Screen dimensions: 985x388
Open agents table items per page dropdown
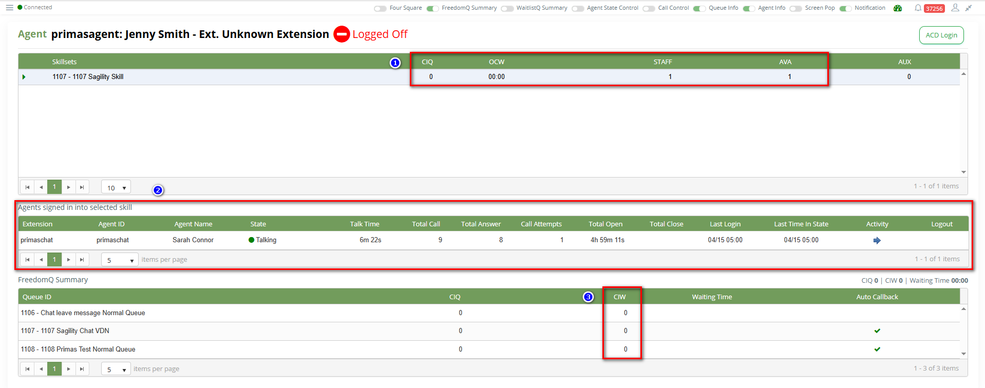[120, 260]
